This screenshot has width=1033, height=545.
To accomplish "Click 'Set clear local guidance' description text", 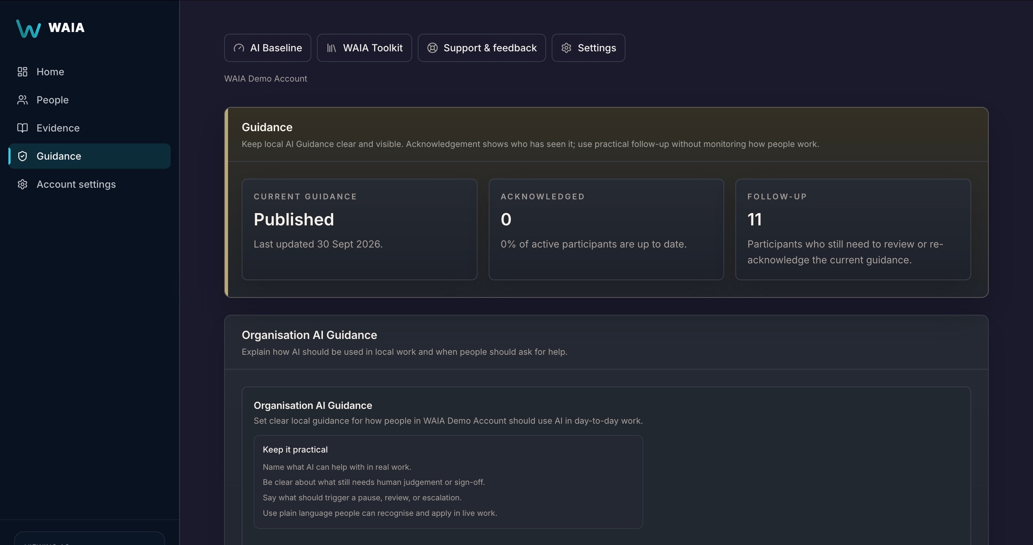I will (448, 421).
